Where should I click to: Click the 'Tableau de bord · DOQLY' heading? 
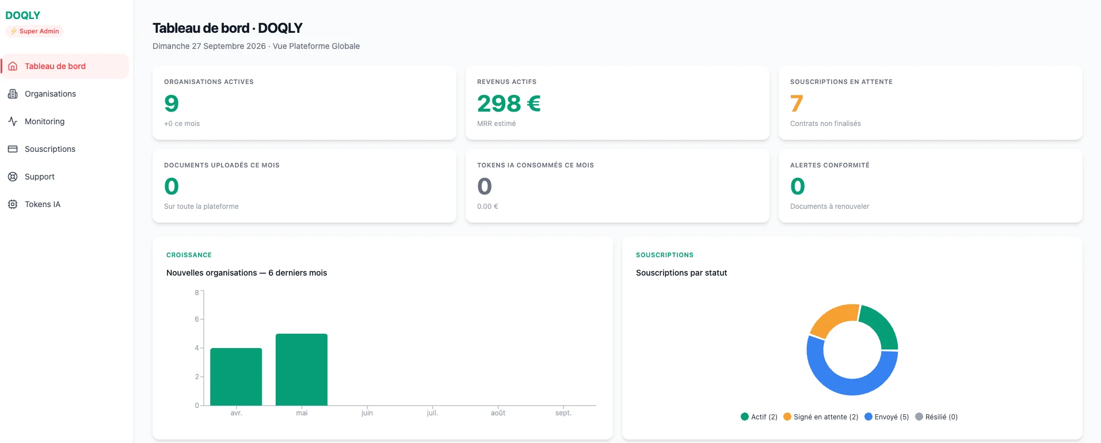pos(227,28)
